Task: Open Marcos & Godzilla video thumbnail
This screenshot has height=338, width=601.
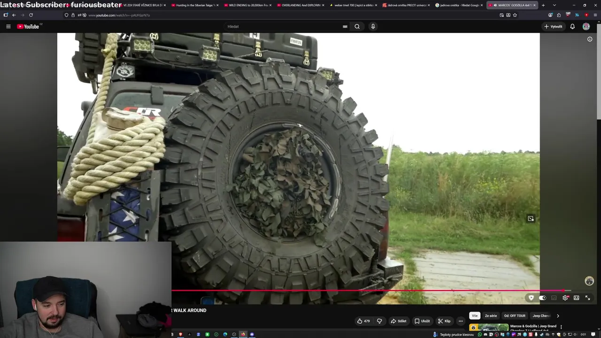Action: [x=488, y=328]
